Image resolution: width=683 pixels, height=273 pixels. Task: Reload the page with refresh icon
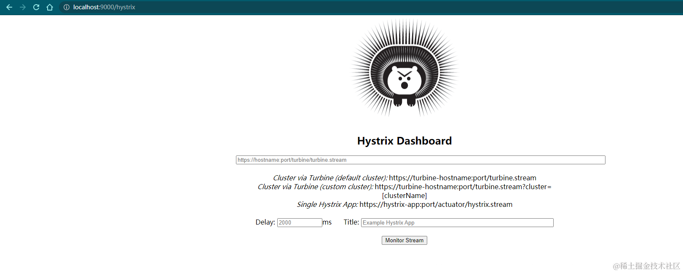click(36, 7)
